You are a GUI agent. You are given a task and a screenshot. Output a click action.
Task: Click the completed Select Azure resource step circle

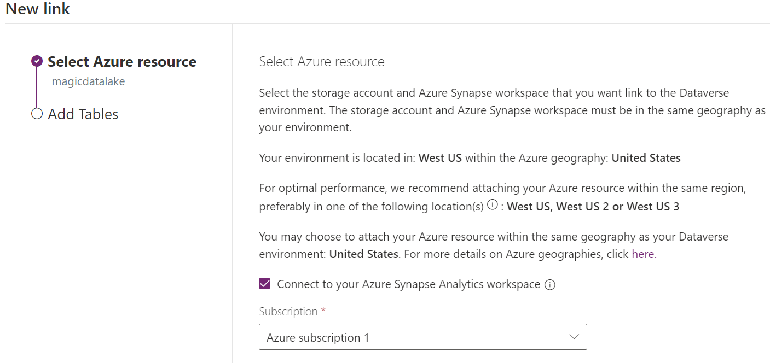[x=36, y=61]
